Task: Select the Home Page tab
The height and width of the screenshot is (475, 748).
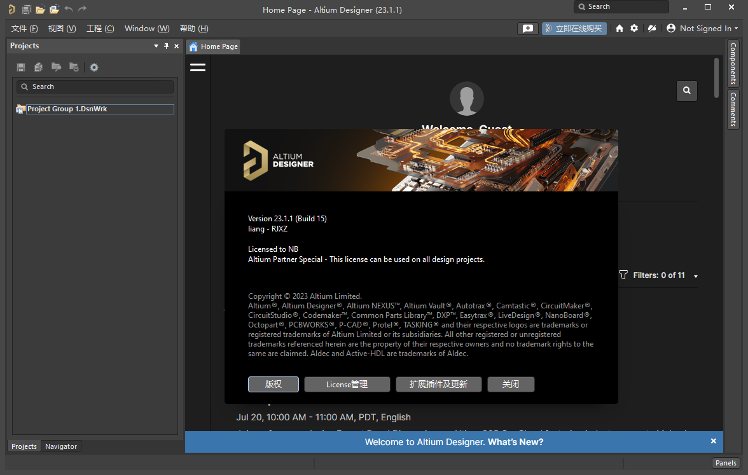Action: coord(214,46)
